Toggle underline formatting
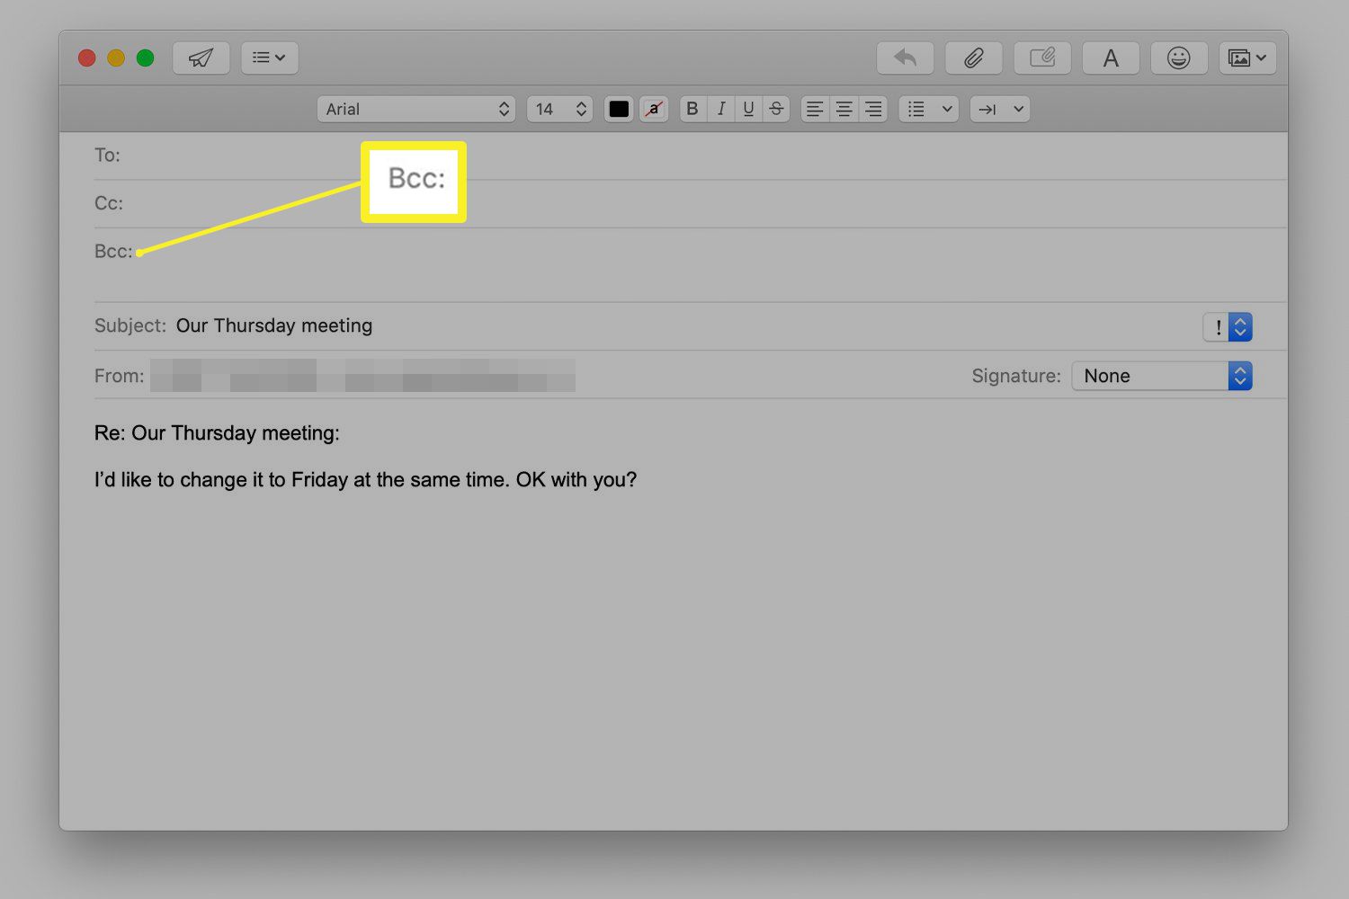The image size is (1349, 899). click(x=748, y=109)
